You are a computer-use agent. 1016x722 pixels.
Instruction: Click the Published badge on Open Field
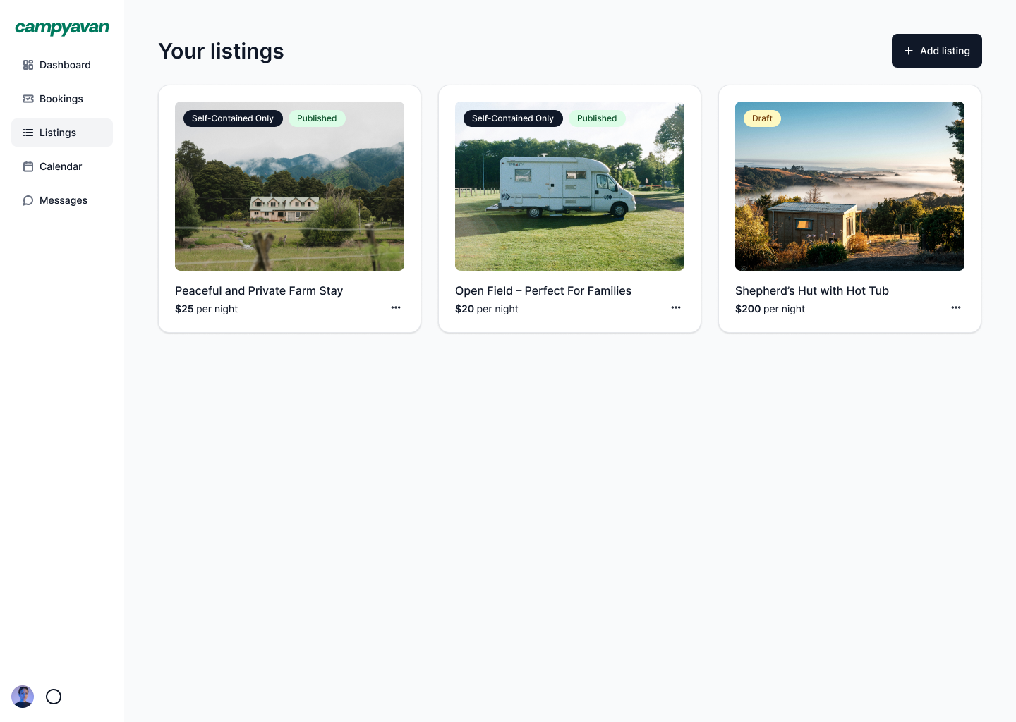[596, 118]
